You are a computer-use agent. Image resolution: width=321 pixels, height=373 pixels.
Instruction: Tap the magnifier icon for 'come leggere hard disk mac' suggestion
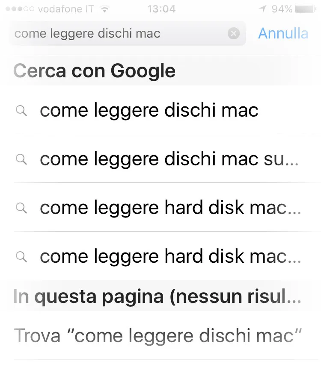pos(21,208)
